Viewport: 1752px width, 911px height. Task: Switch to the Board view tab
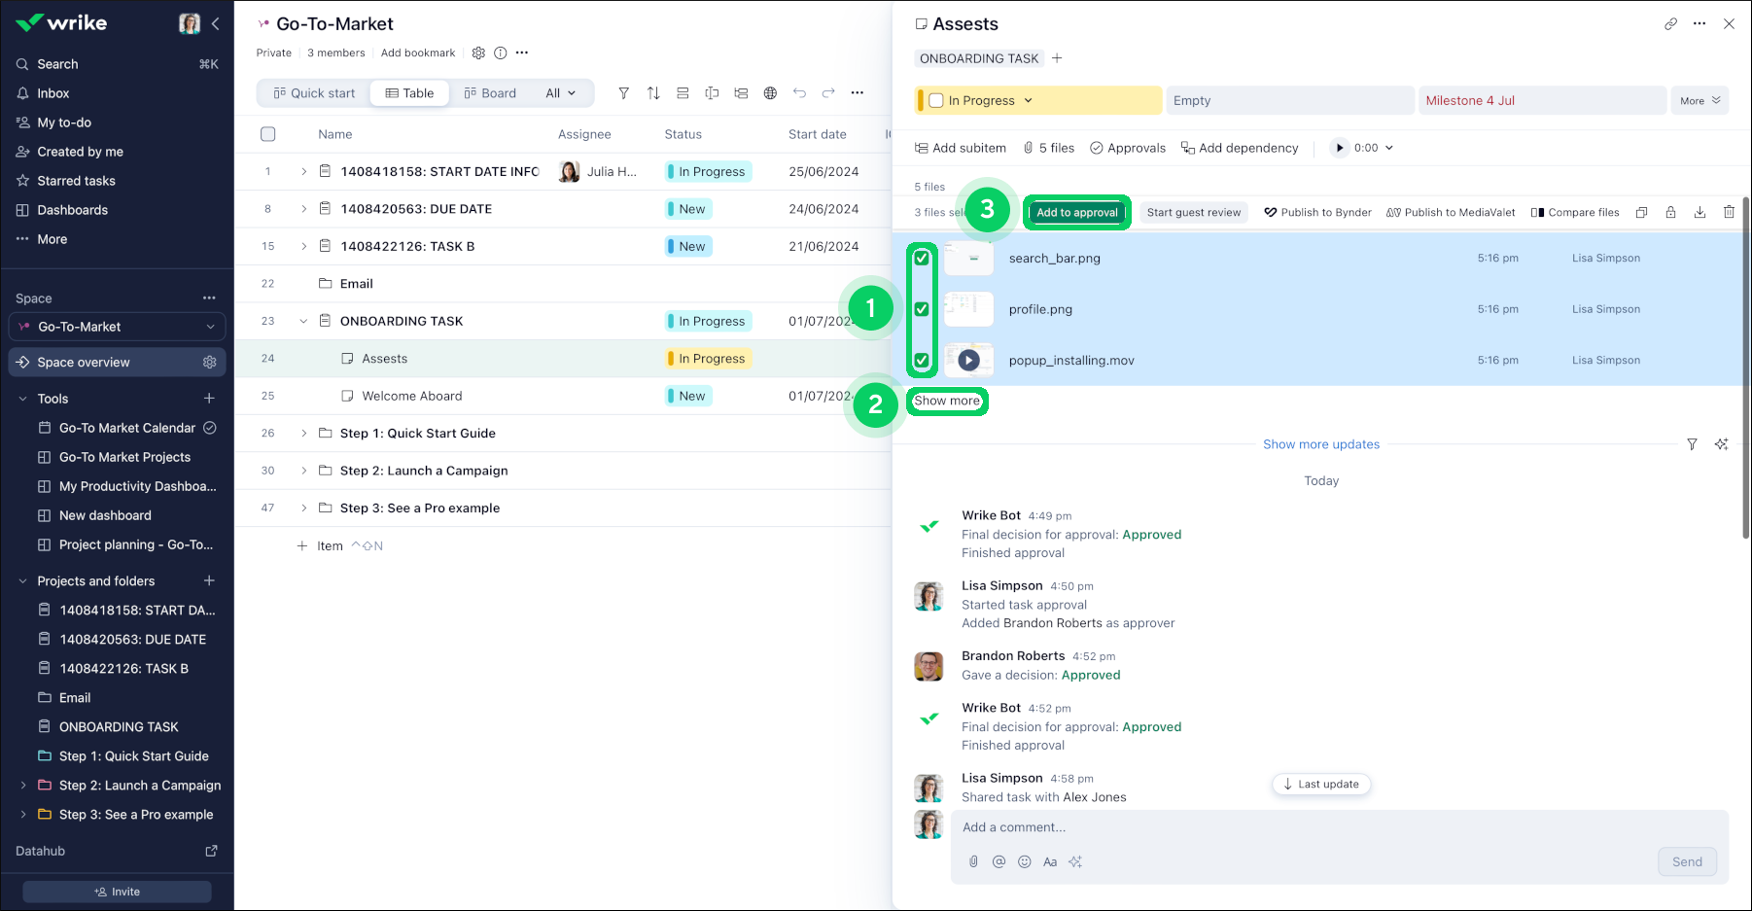pos(490,93)
